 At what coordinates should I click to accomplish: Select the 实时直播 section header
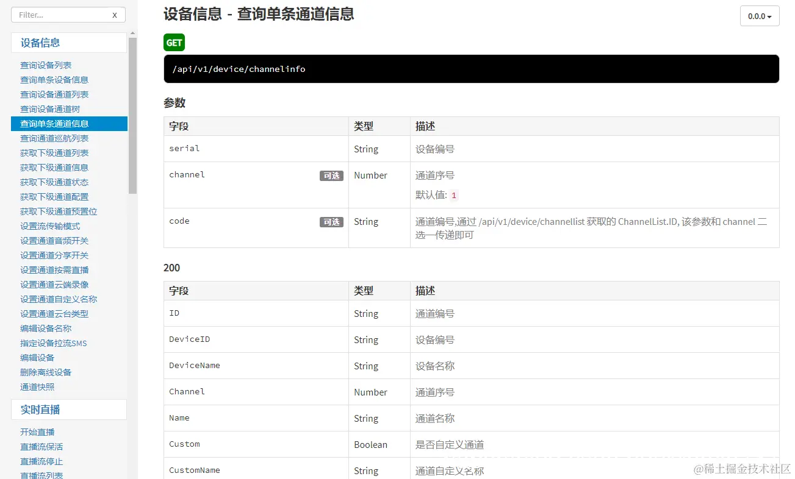(69, 410)
